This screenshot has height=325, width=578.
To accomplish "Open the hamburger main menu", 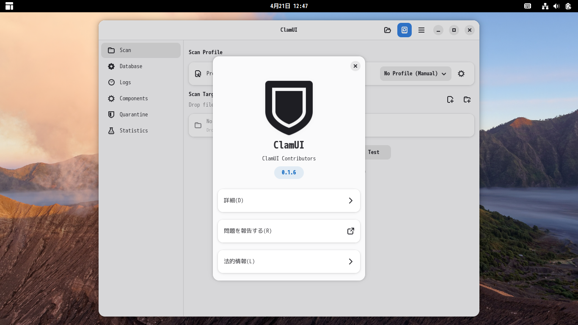I will click(x=421, y=30).
